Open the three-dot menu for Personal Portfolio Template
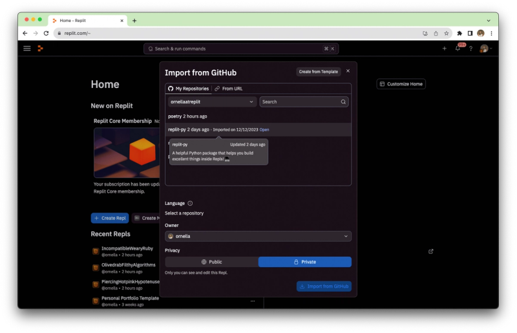Image resolution: width=517 pixels, height=333 pixels. point(253,301)
